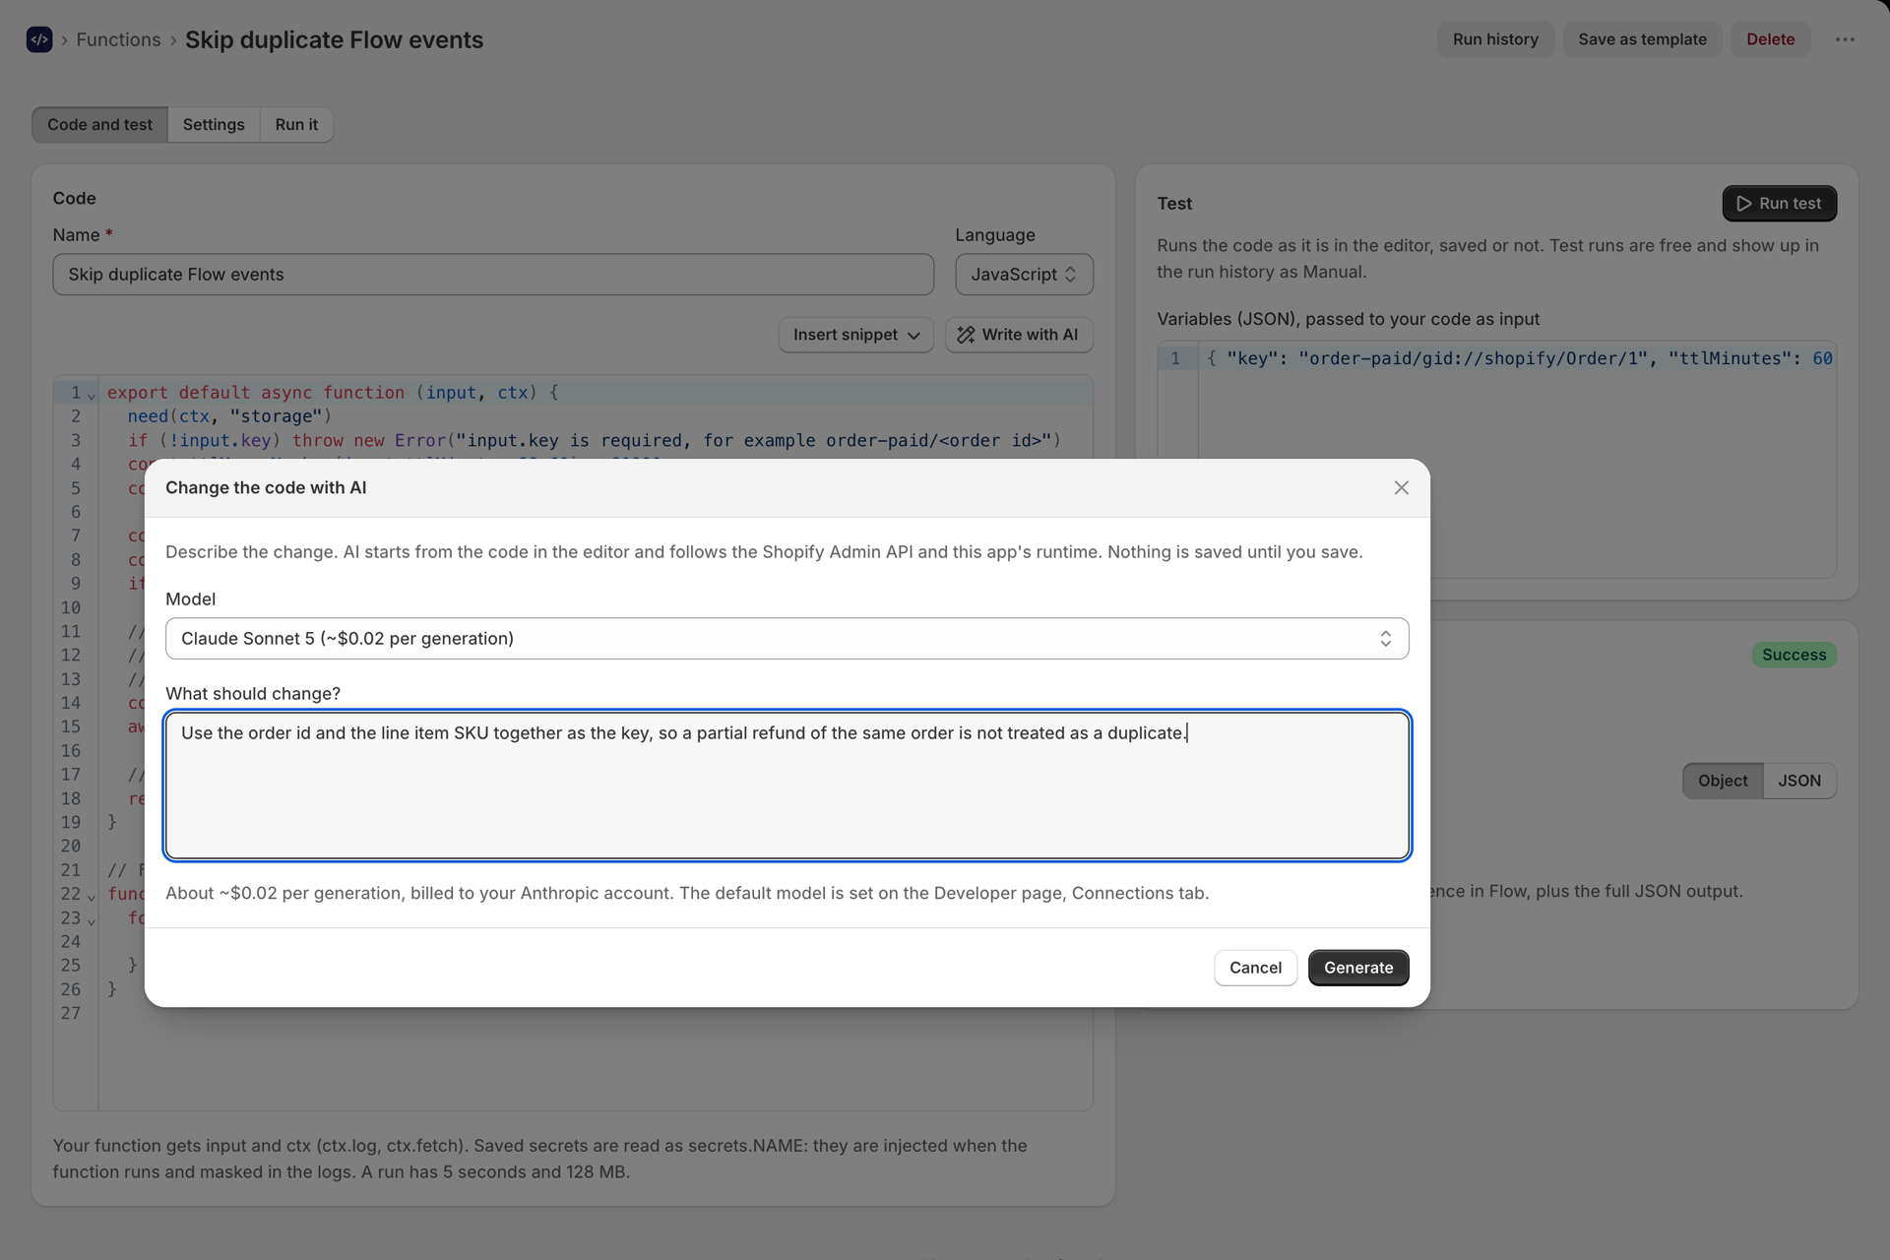Click line number 27 in the gutter
1890x1260 pixels.
71,1014
